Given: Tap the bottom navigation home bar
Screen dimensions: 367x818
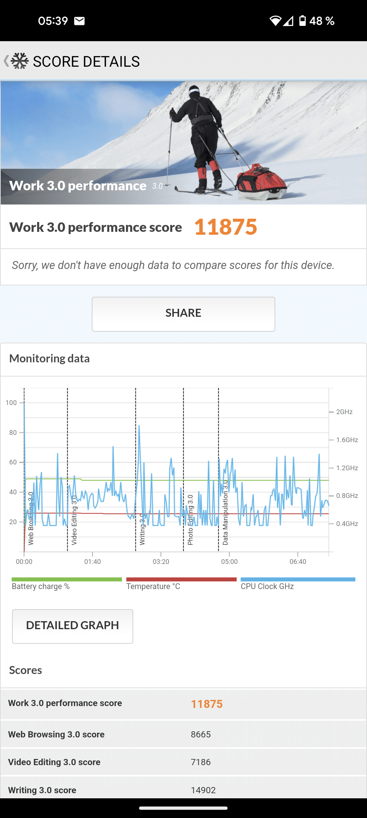Looking at the screenshot, I should (183, 808).
